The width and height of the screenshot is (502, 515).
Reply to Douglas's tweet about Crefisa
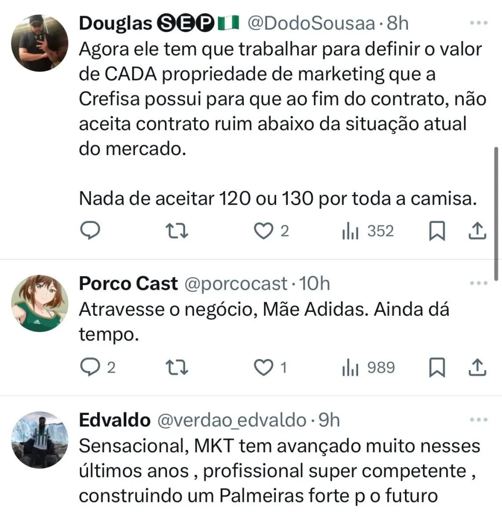click(x=91, y=231)
